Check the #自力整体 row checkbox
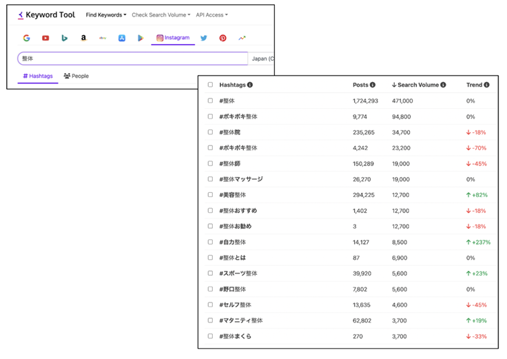The width and height of the screenshot is (507, 359). click(211, 242)
